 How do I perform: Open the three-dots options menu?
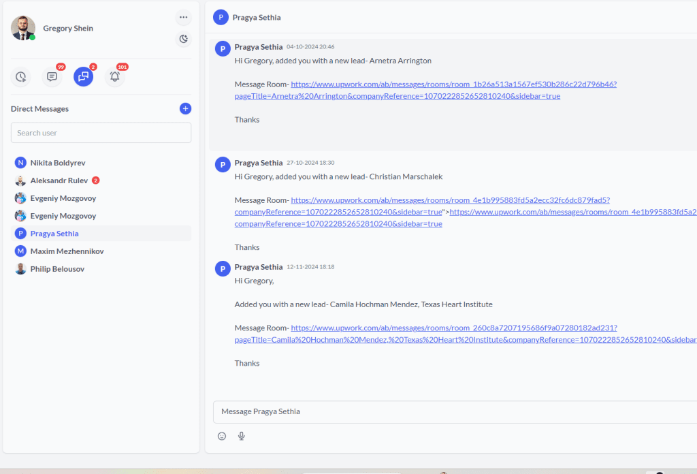coord(183,17)
